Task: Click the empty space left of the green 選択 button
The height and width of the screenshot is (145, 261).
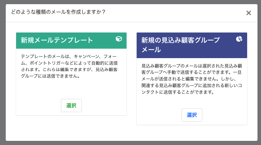Action: [x=38, y=106]
